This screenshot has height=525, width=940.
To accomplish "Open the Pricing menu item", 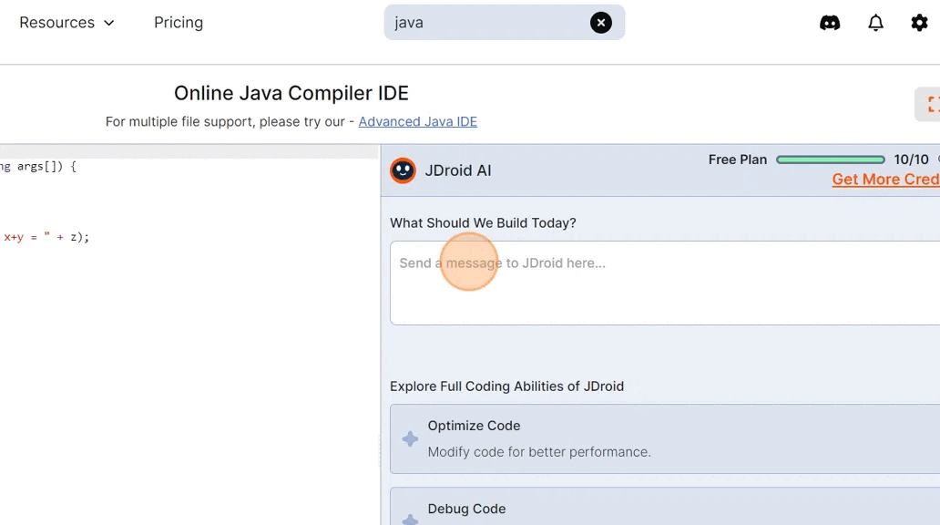I will pyautogui.click(x=179, y=23).
